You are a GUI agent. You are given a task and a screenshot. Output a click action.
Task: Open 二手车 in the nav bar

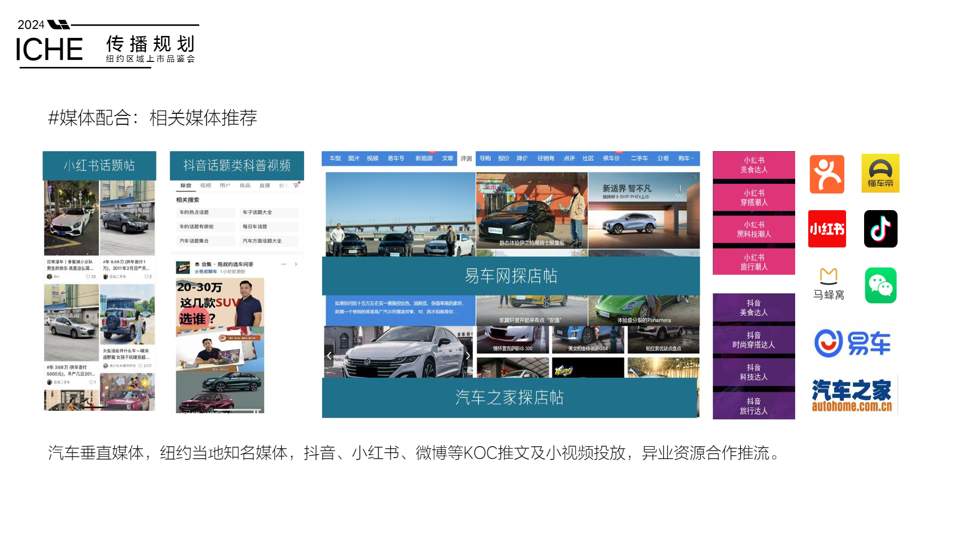[639, 158]
